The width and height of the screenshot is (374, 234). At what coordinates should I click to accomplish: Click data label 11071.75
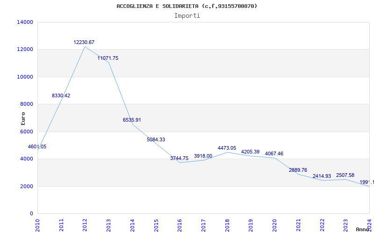pyautogui.click(x=108, y=58)
